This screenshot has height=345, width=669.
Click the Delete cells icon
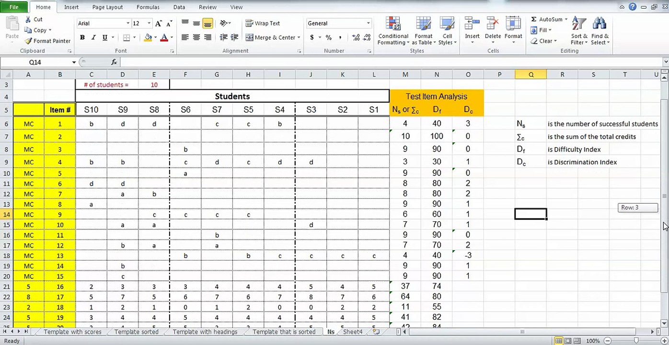(493, 24)
